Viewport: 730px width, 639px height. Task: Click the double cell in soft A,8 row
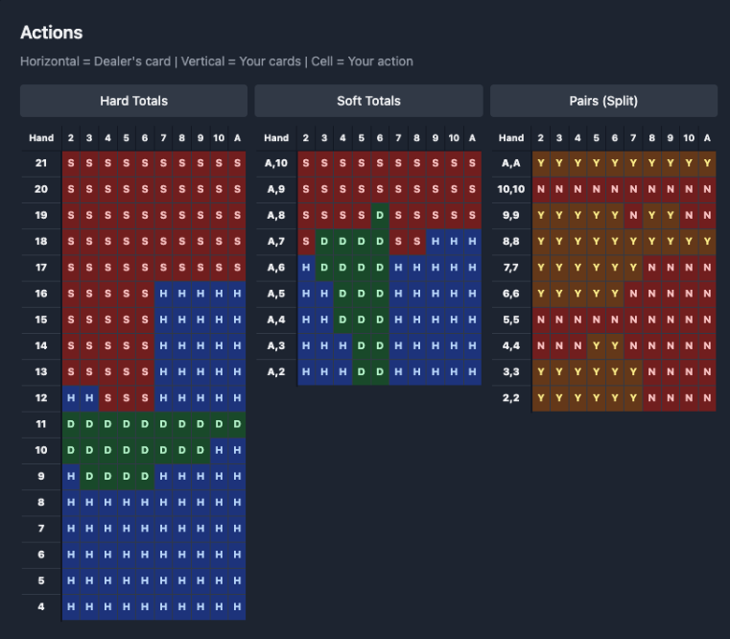pyautogui.click(x=380, y=216)
